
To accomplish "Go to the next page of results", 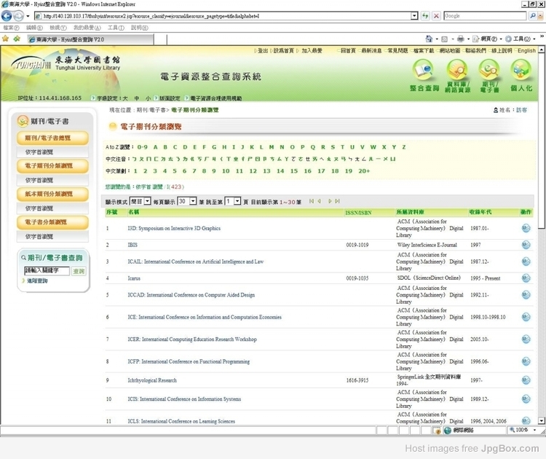I will click(x=330, y=201).
